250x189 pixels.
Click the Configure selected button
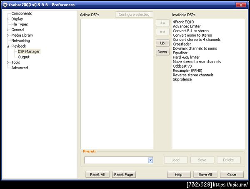tap(134, 15)
